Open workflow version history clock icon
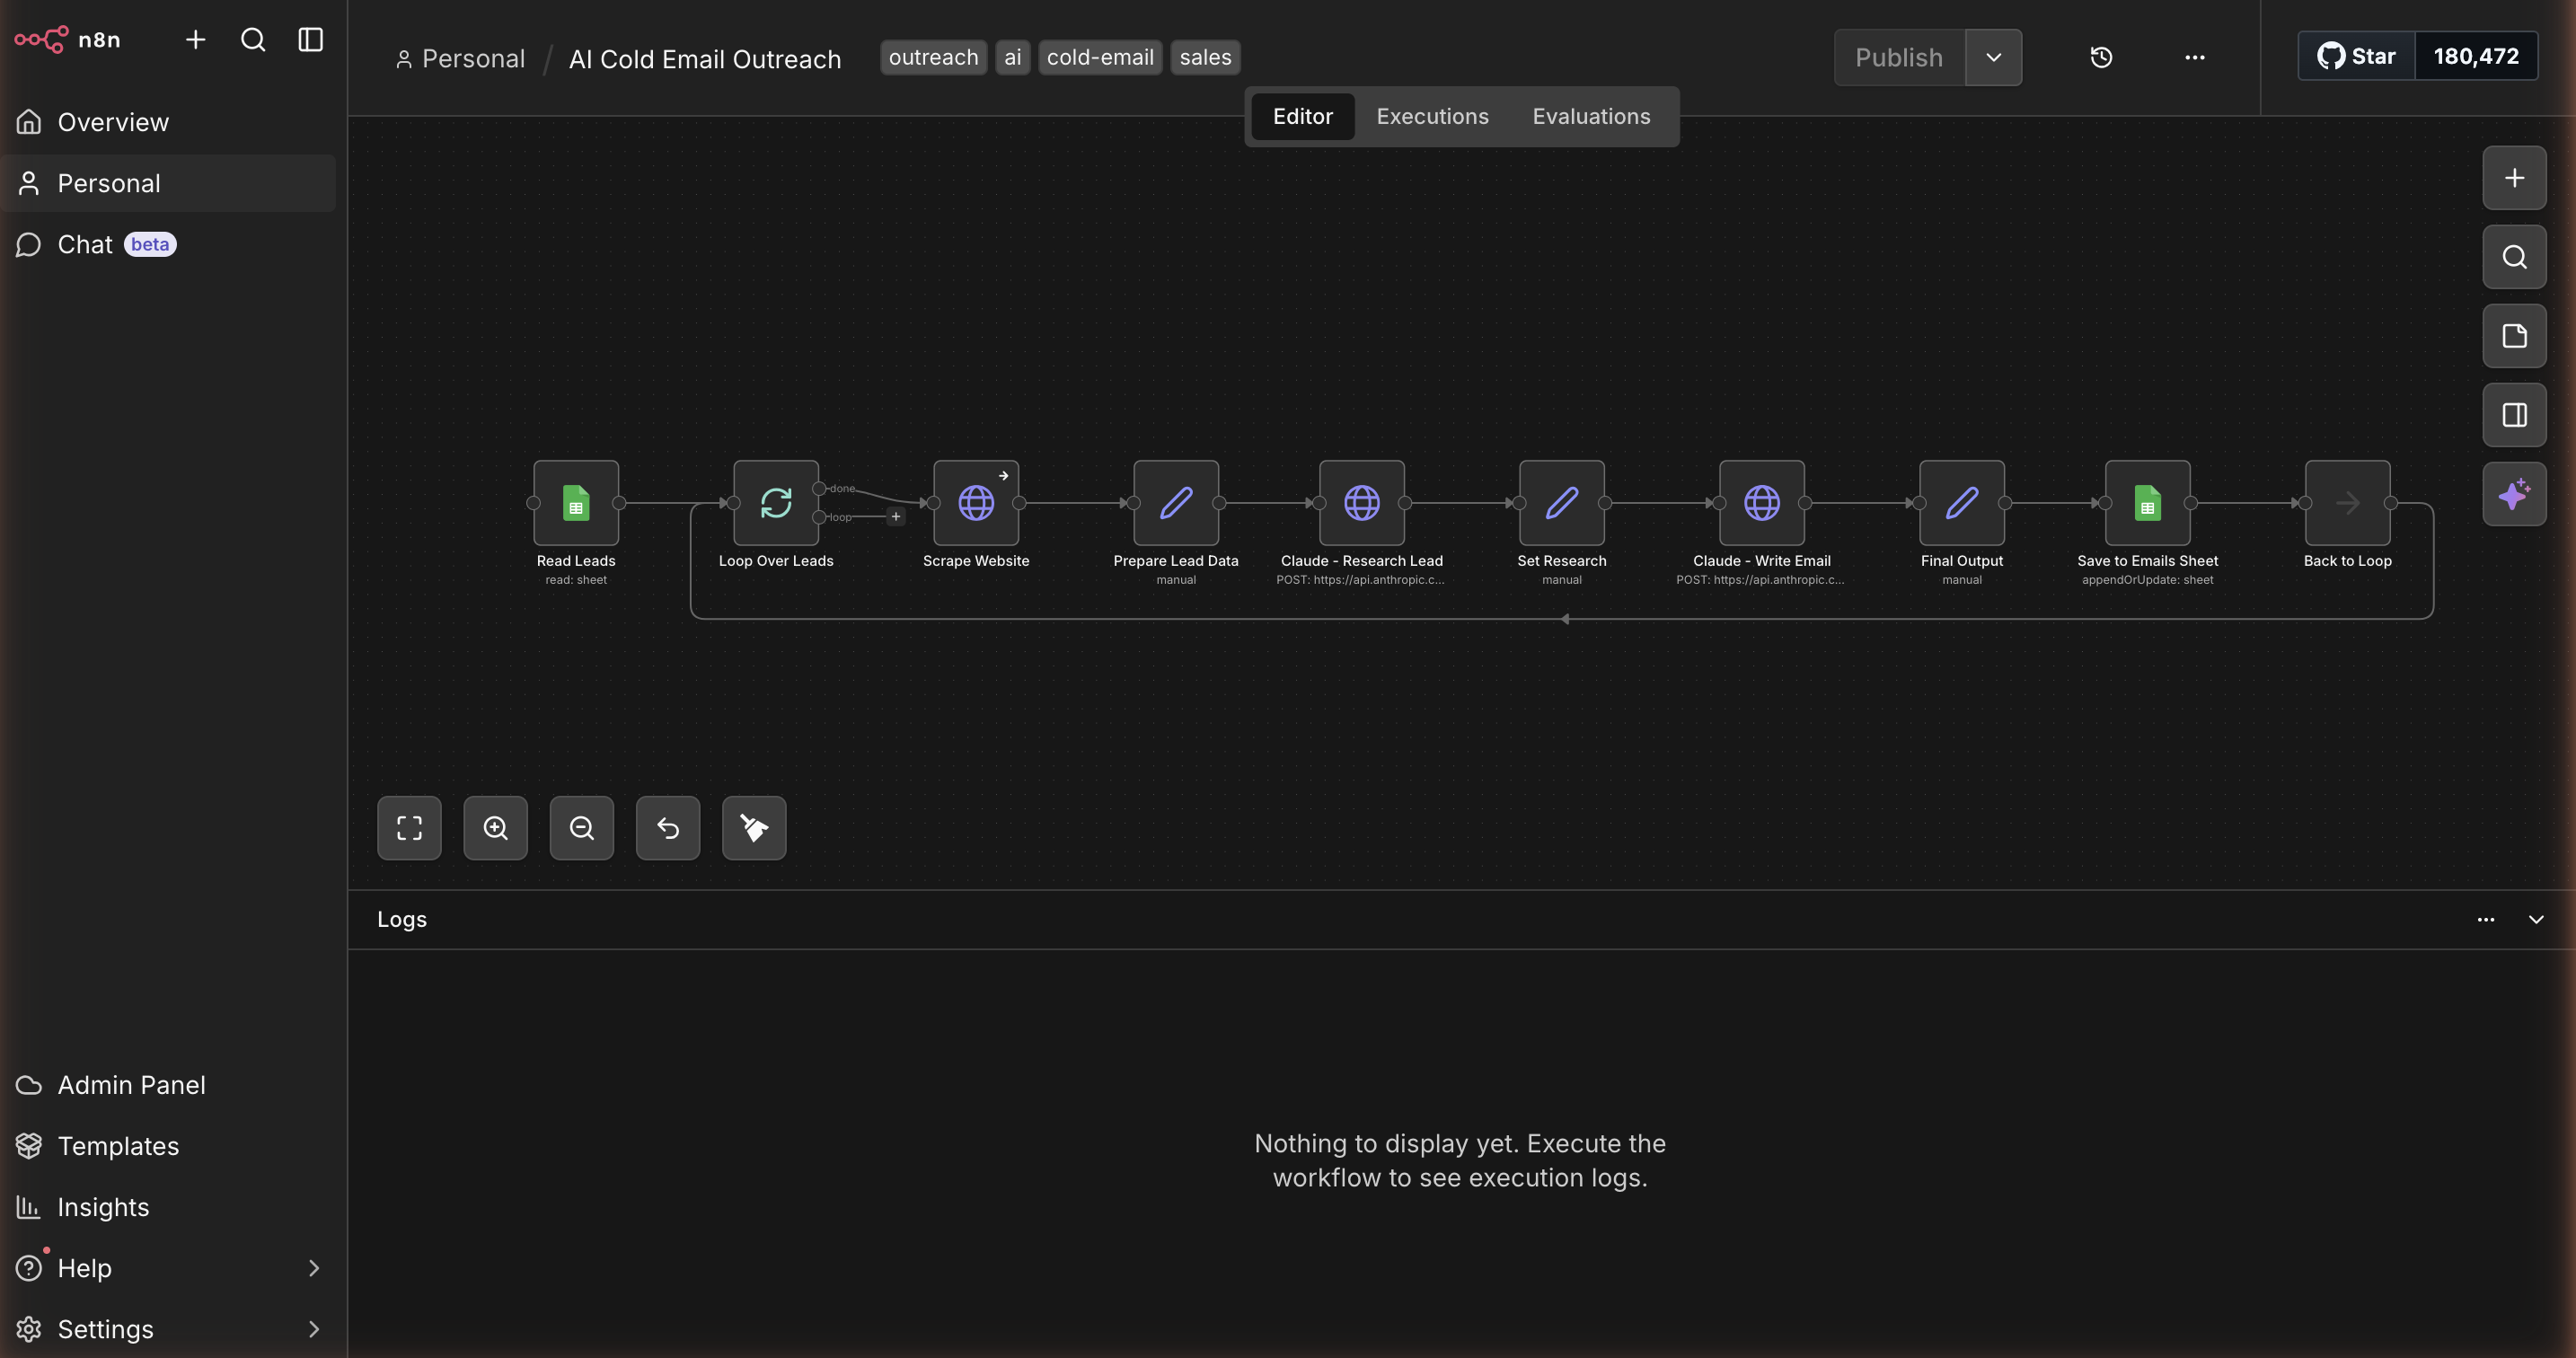 tap(2100, 57)
